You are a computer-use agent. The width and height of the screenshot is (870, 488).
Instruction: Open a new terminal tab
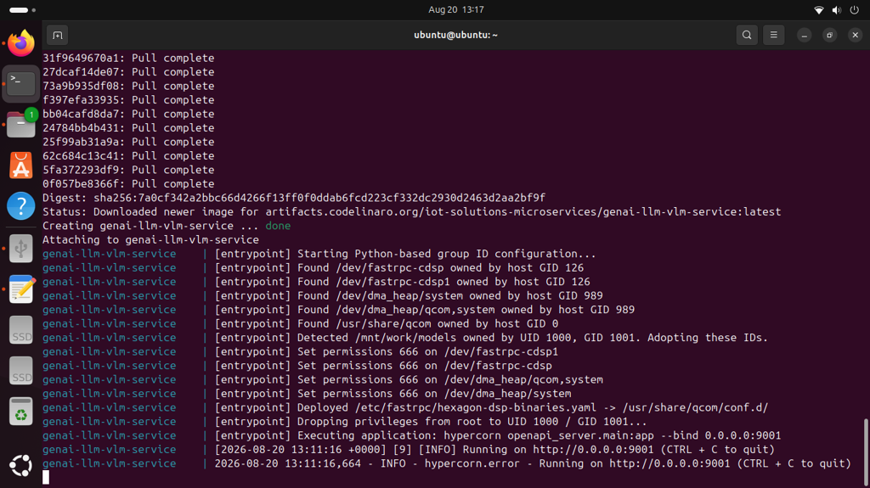pyautogui.click(x=57, y=35)
